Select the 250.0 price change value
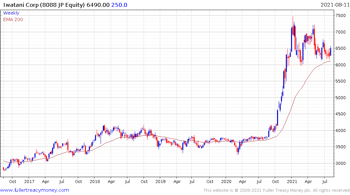Image resolution: width=350 pixels, height=195 pixels. pos(119,5)
